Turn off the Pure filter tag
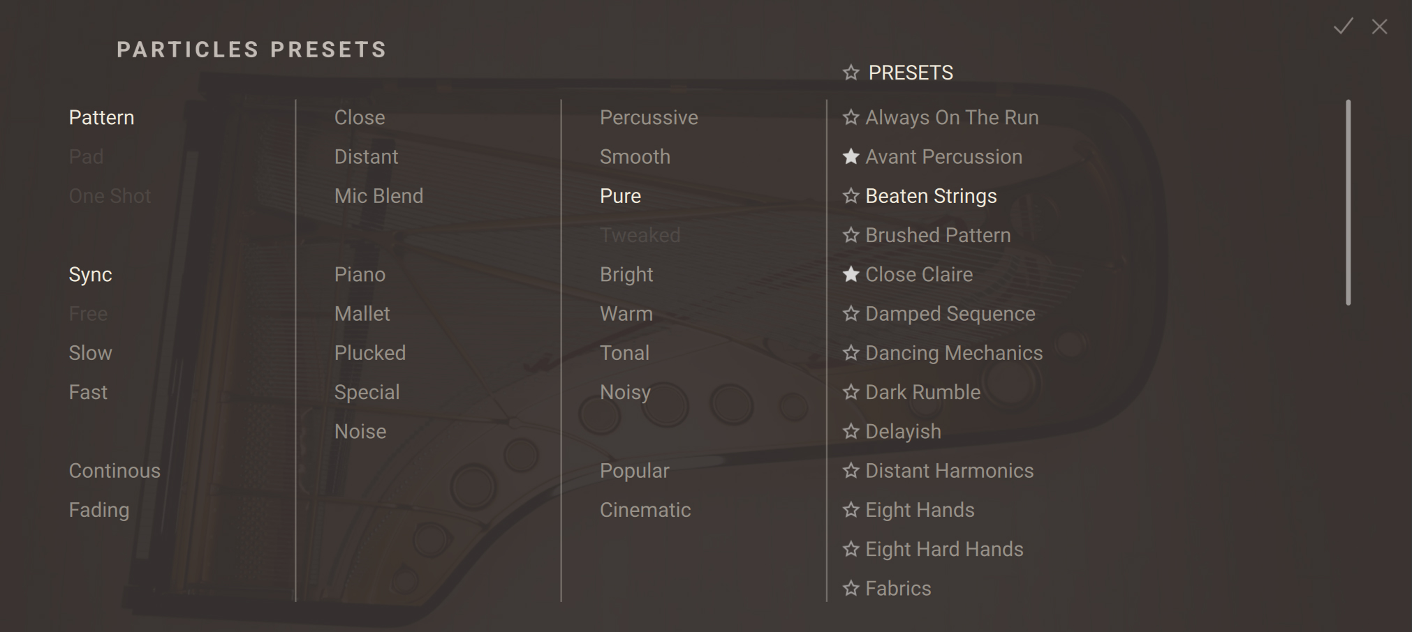The width and height of the screenshot is (1412, 632). 620,196
